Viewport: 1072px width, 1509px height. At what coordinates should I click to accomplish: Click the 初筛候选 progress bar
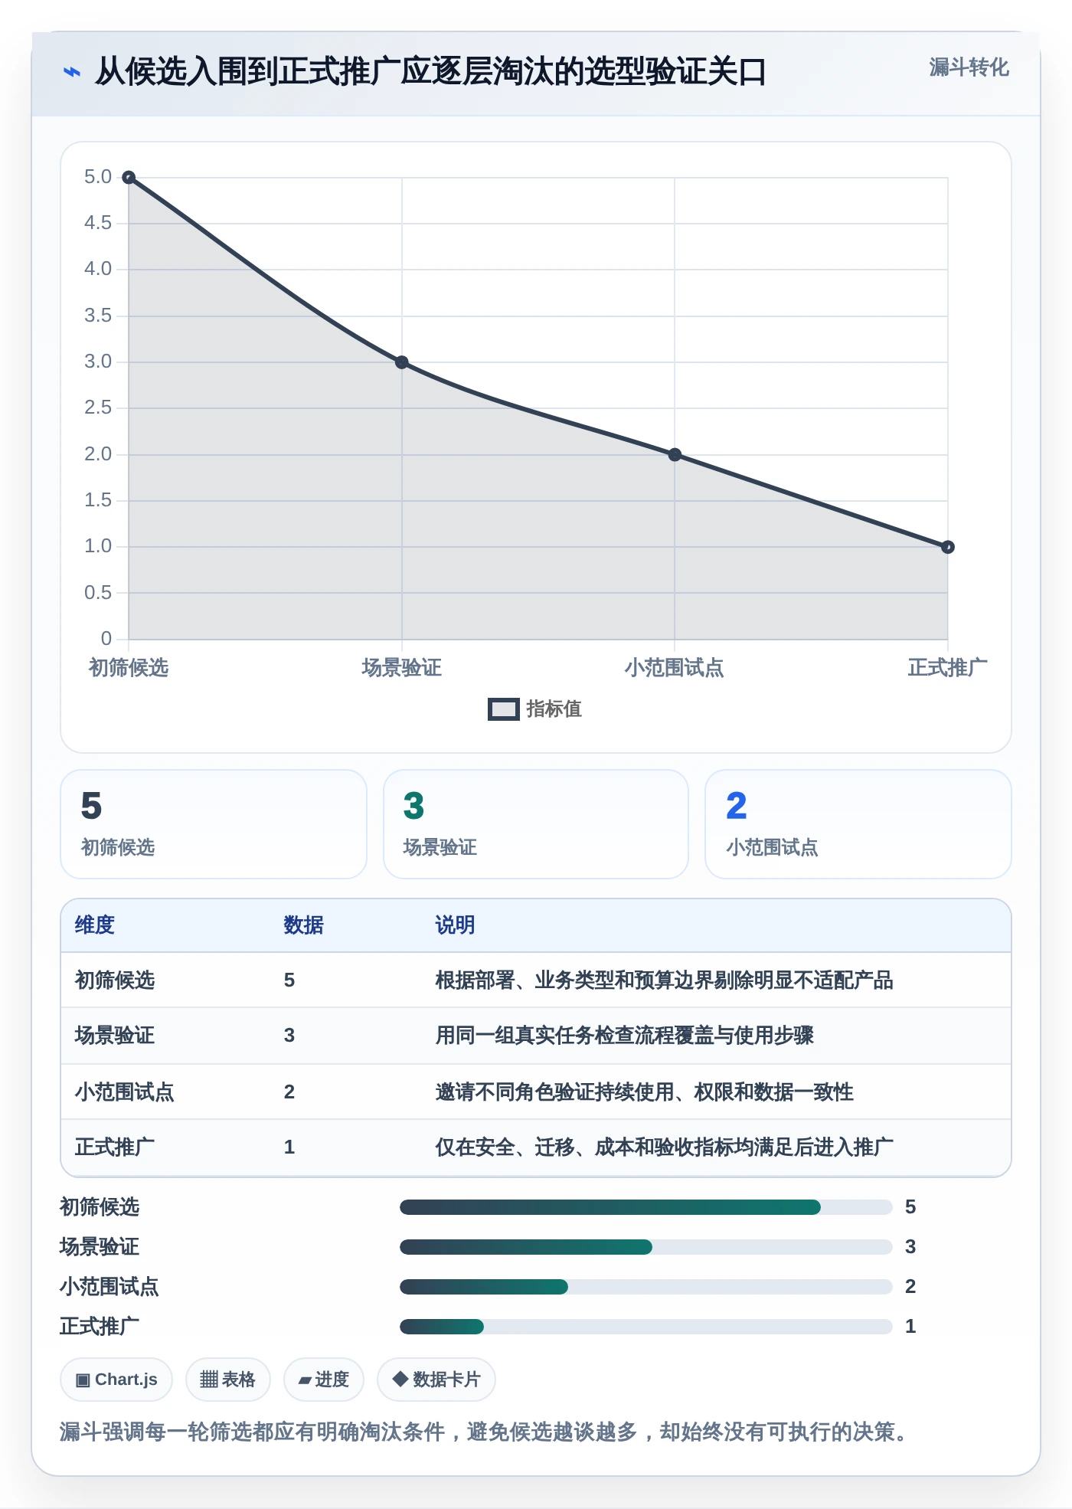click(645, 1207)
